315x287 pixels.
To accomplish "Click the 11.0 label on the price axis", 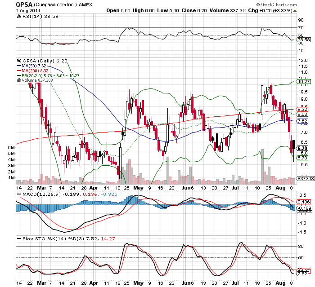I will (x=303, y=72).
